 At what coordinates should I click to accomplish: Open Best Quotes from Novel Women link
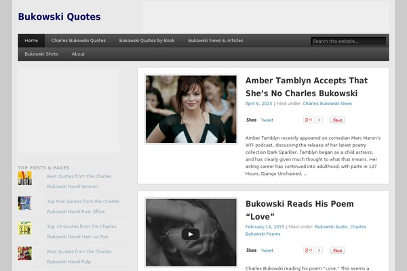click(x=79, y=182)
